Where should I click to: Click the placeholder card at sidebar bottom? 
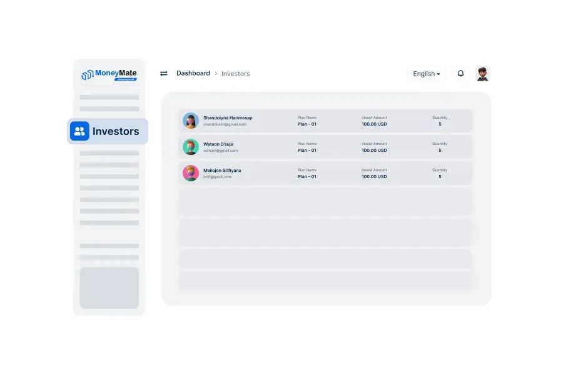[109, 287]
